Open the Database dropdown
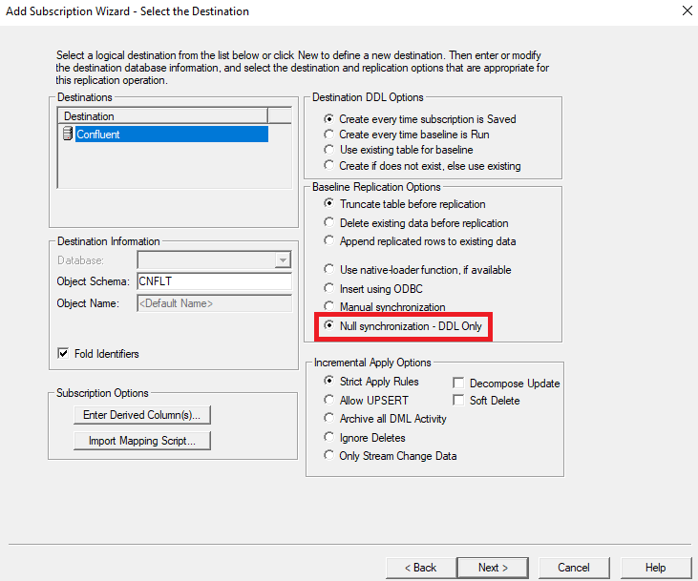This screenshot has width=698, height=581. 282,260
